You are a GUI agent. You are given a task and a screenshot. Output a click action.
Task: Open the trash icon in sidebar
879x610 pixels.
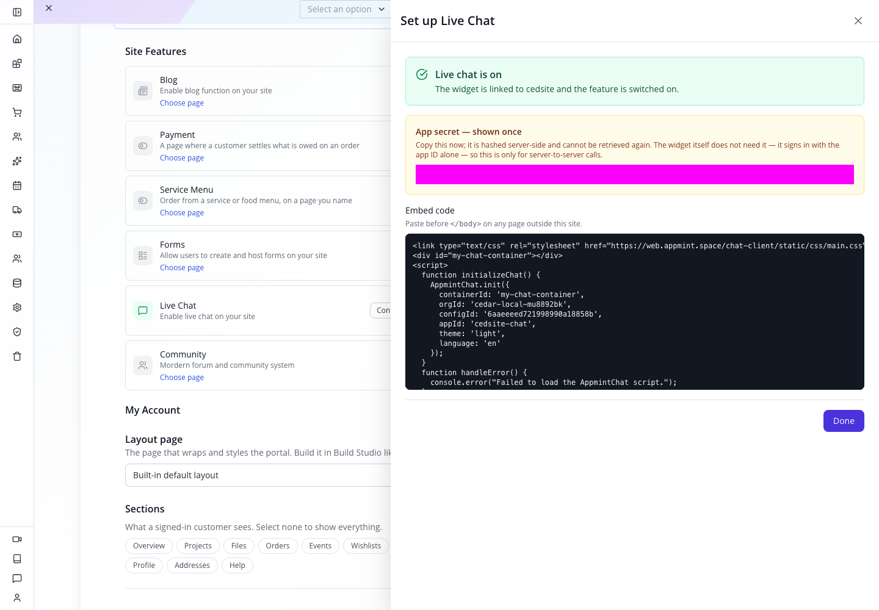[17, 356]
